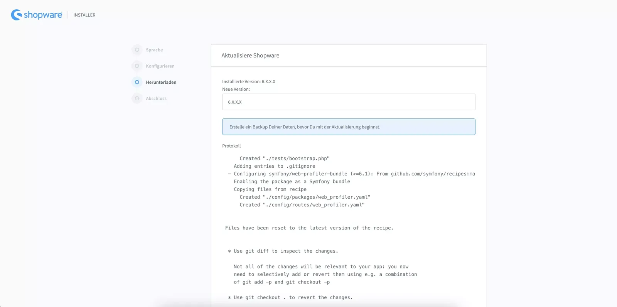This screenshot has width=617, height=307.
Task: Click log line Created "./config/packages/web_profiler.yaml"
Action: [x=305, y=197]
